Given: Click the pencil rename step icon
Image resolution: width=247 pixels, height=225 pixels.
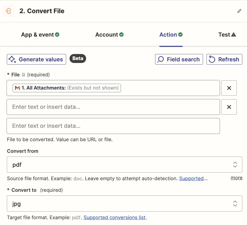Looking at the screenshot, I should coord(239,11).
